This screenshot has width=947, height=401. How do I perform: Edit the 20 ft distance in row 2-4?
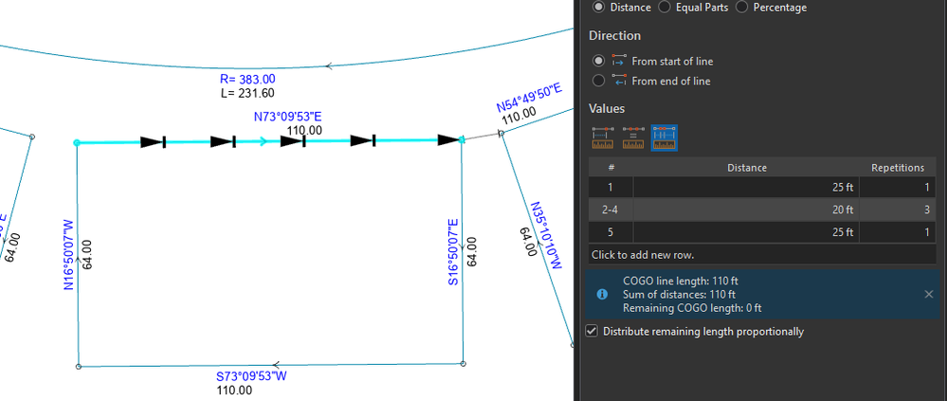[746, 210]
